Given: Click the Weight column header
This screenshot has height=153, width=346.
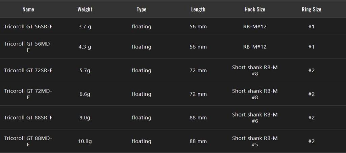Looking at the screenshot, I should point(85,9).
